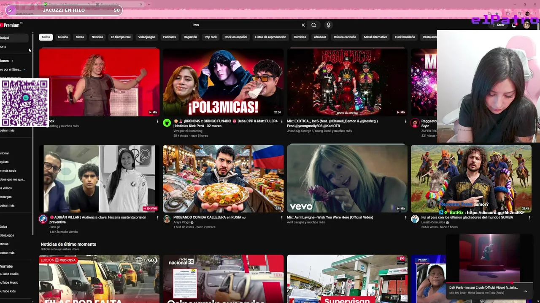Select the Rock en español chip
Image resolution: width=540 pixels, height=303 pixels.
coord(236,37)
